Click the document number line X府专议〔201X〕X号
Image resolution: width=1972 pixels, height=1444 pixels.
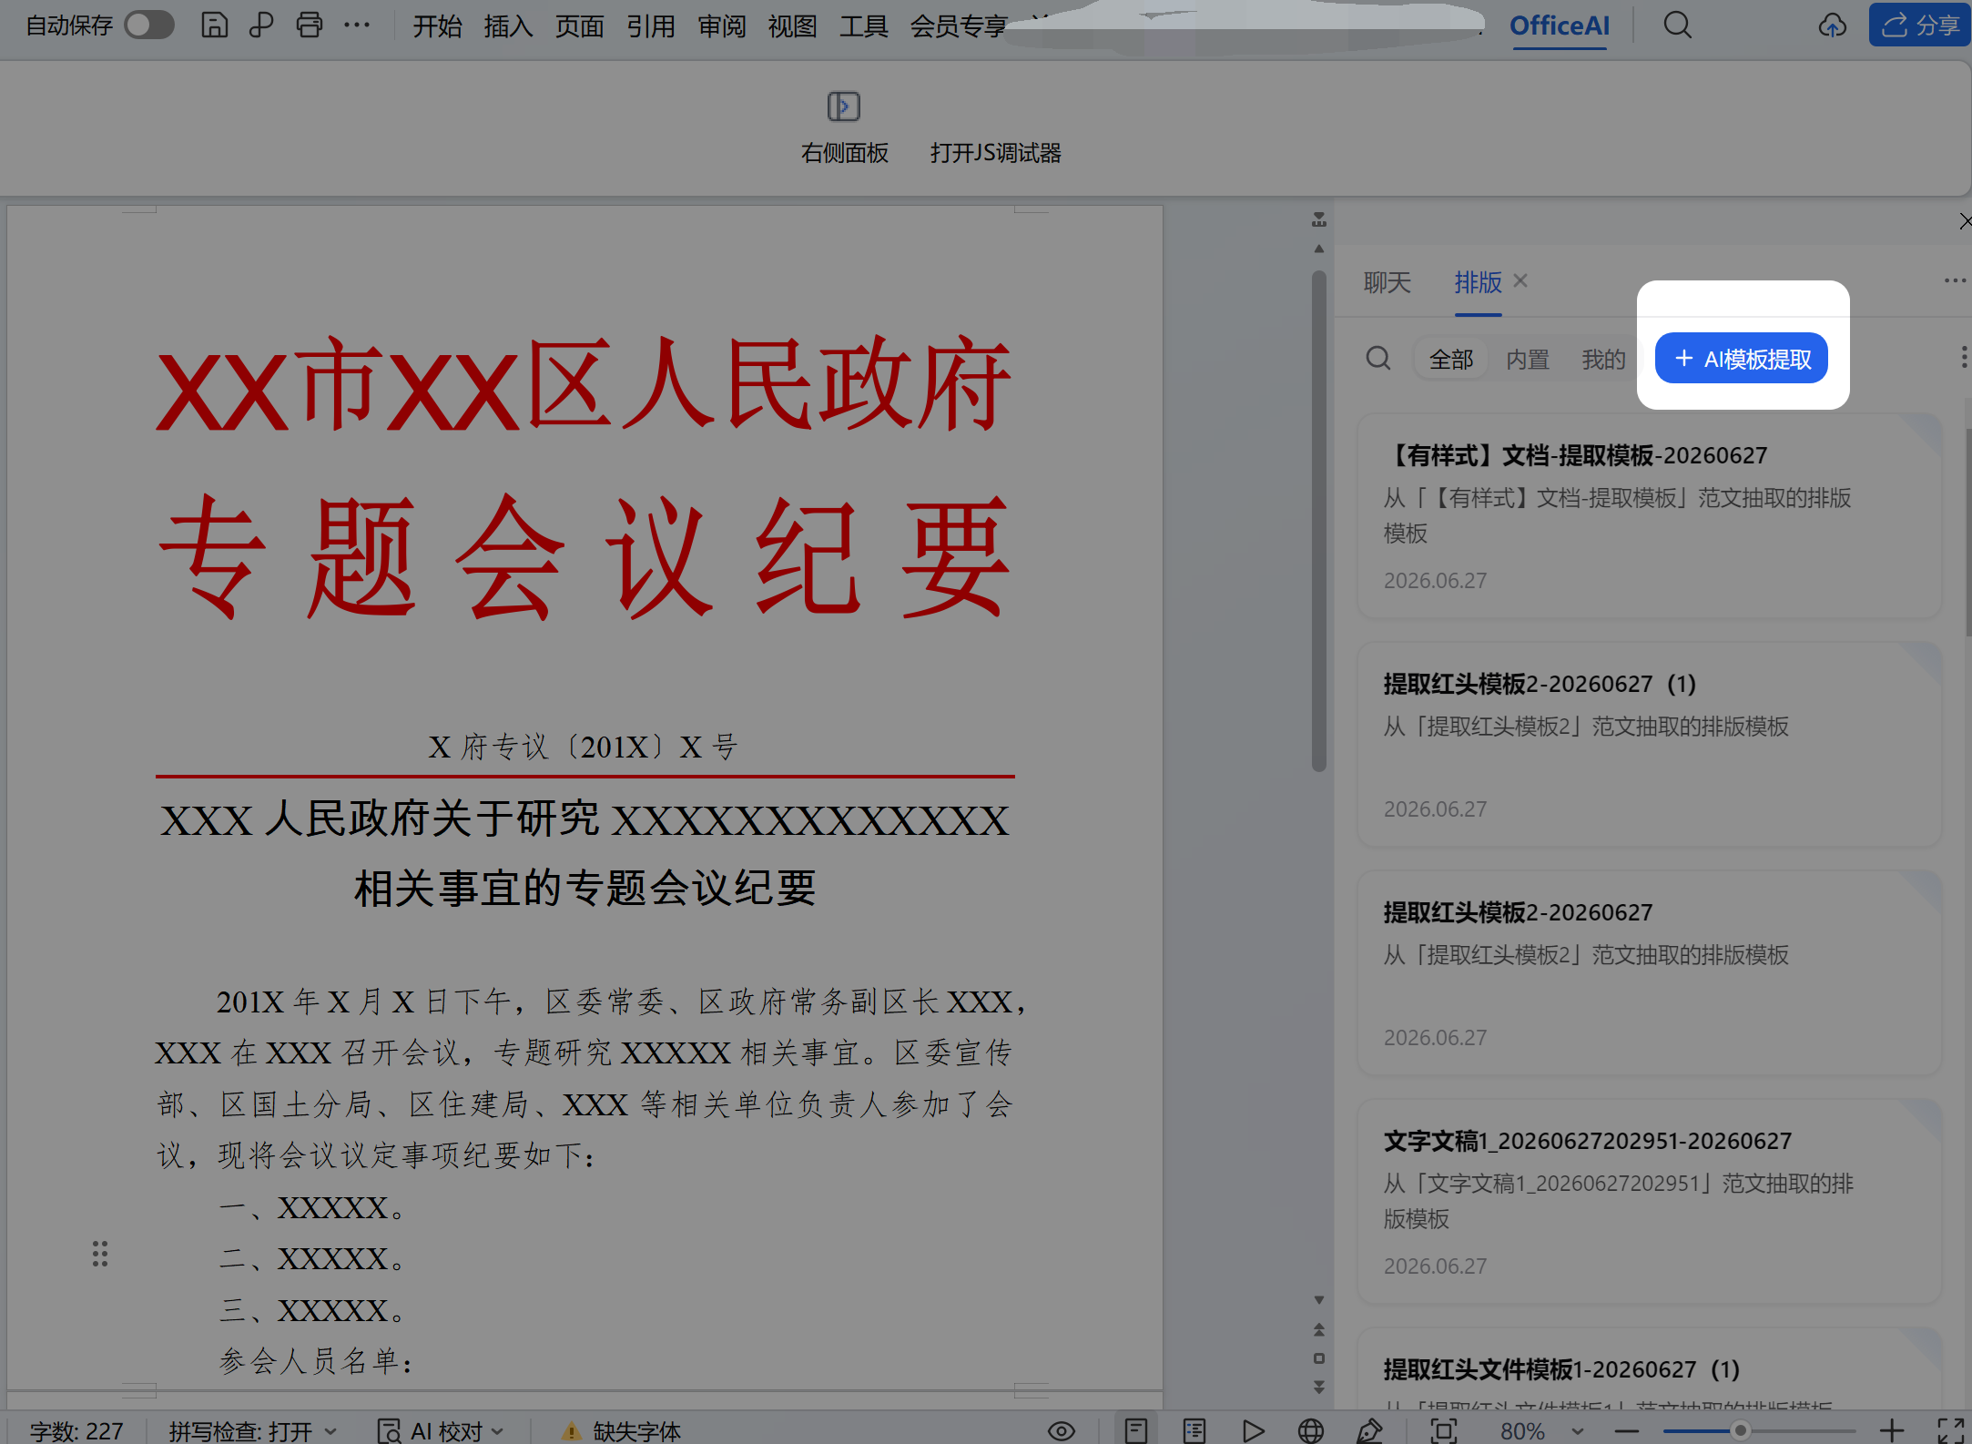tap(584, 747)
